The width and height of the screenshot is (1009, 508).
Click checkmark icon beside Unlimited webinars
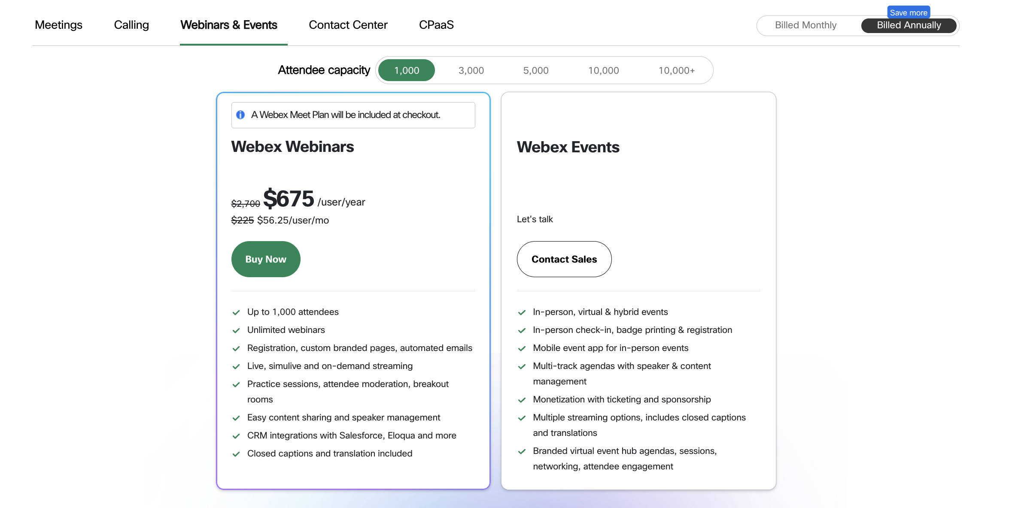click(x=236, y=330)
